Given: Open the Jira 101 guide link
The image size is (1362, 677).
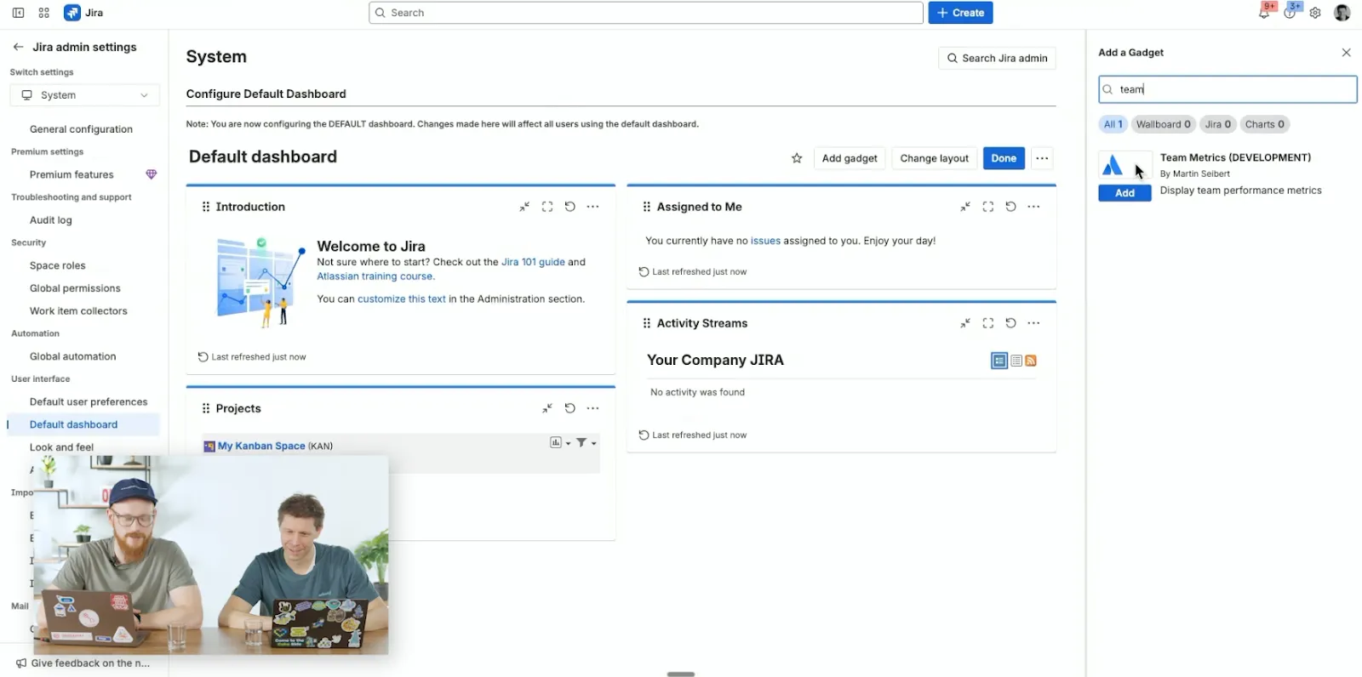Looking at the screenshot, I should point(533,262).
